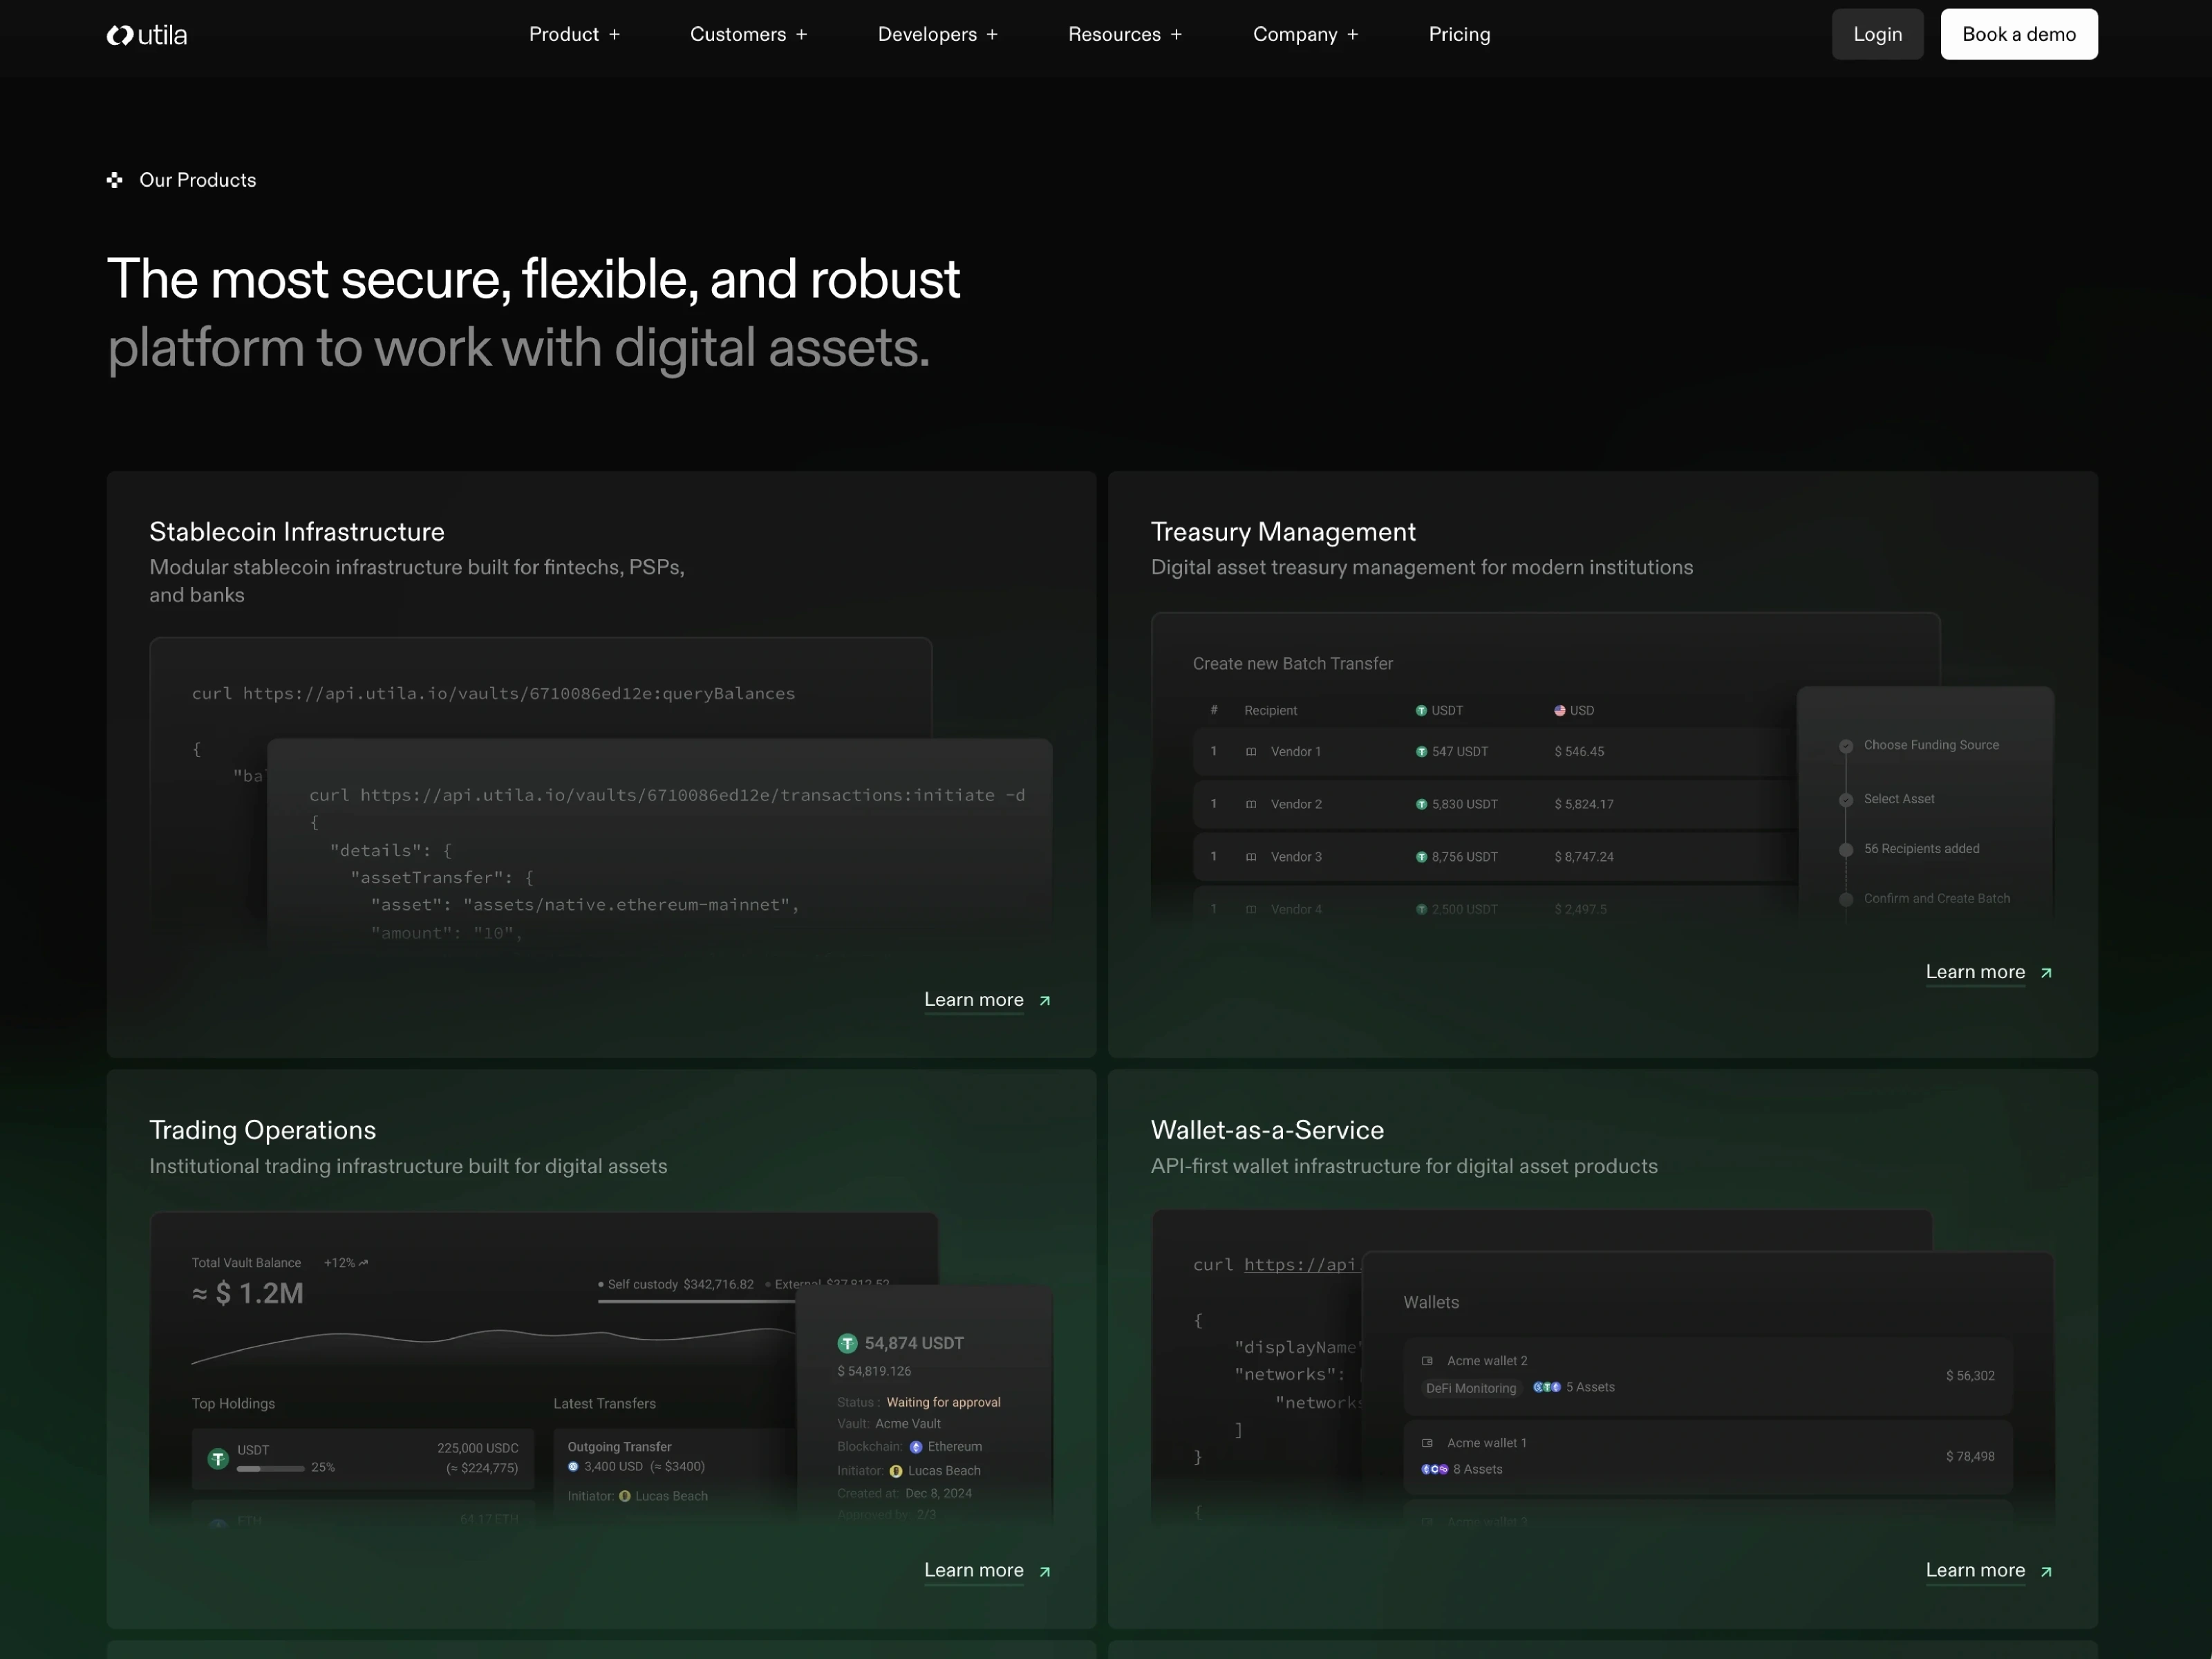Click the Lucas Beach initiator avatar in detail card
2212x1659 pixels.
896,1471
